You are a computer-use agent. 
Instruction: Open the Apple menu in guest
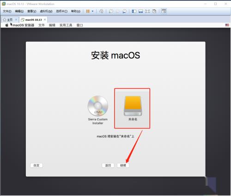click(7, 25)
